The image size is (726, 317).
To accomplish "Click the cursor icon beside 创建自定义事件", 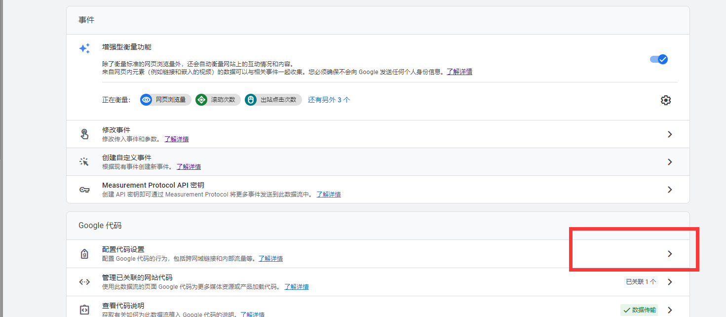I will click(x=84, y=161).
